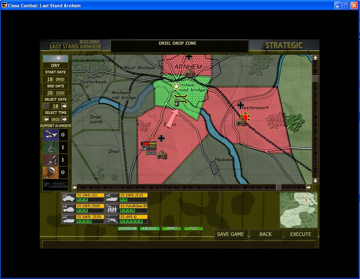Click the yellow bridge symbol on the map

pyautogui.click(x=181, y=99)
